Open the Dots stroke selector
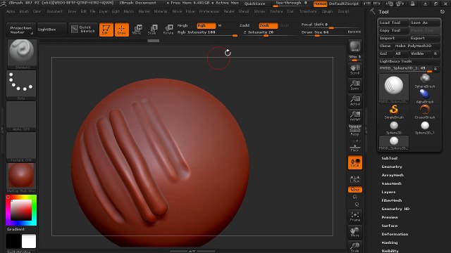451x253 pixels. click(21, 85)
